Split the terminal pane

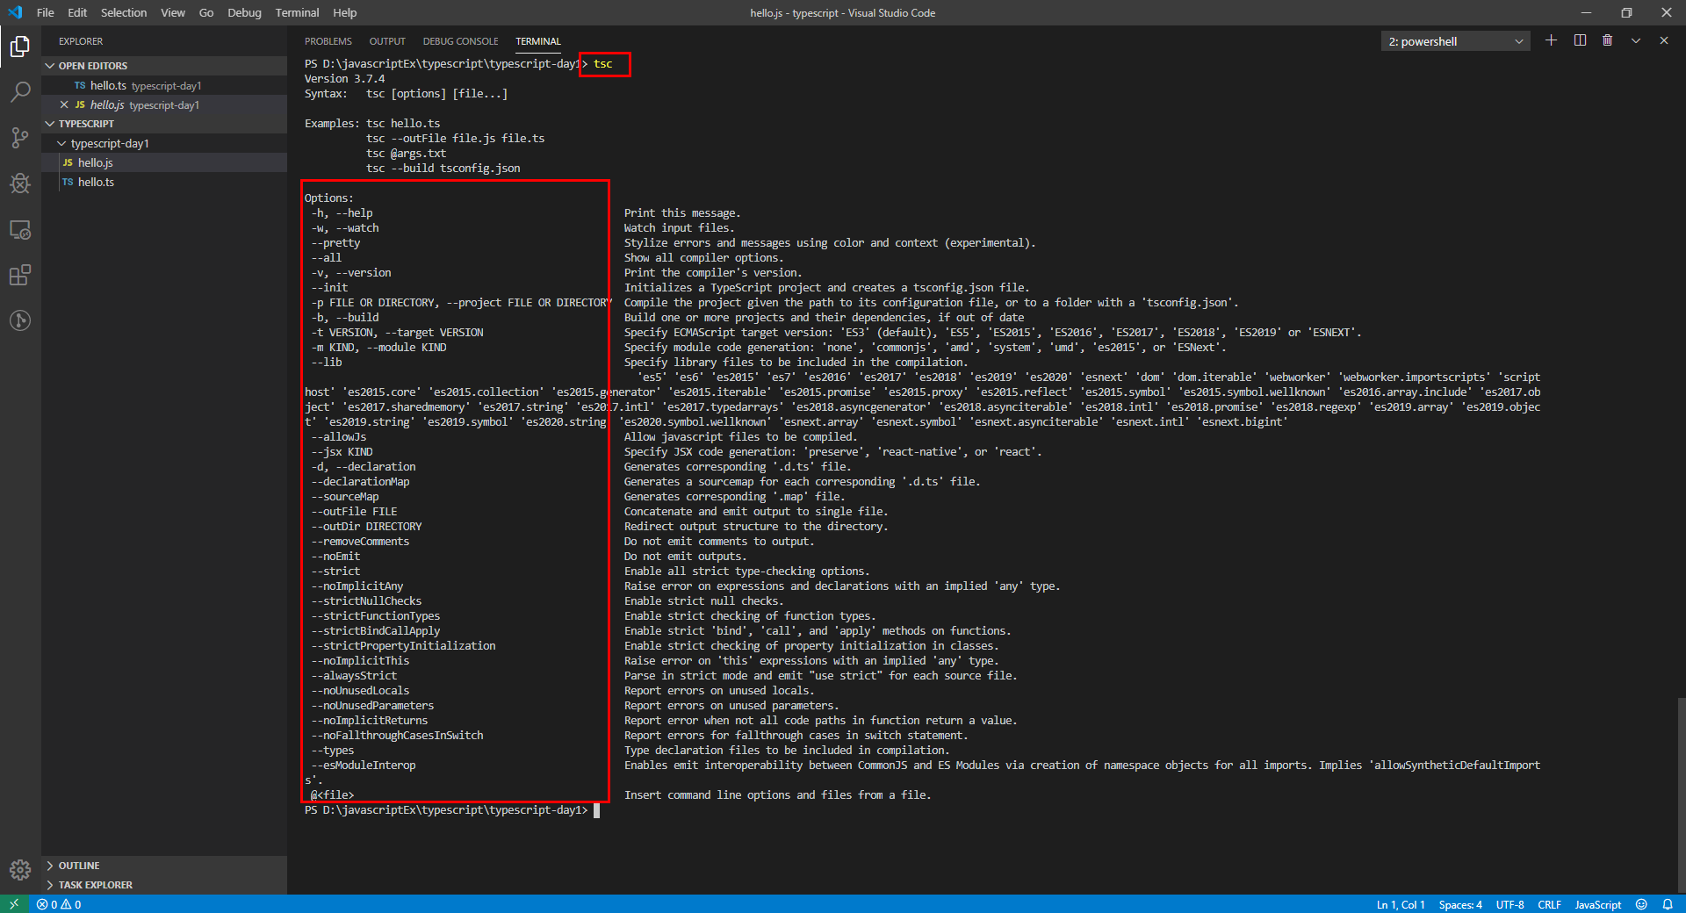click(1580, 40)
